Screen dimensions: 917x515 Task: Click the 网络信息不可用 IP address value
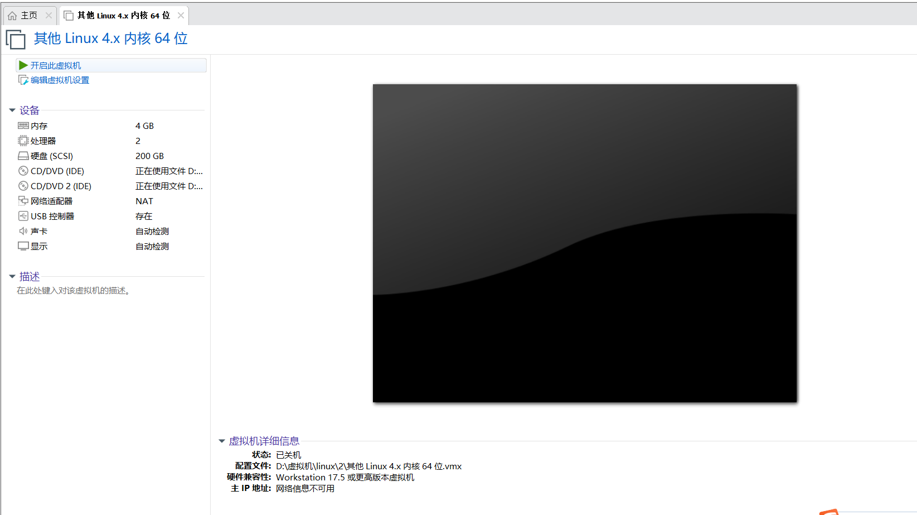coord(305,489)
